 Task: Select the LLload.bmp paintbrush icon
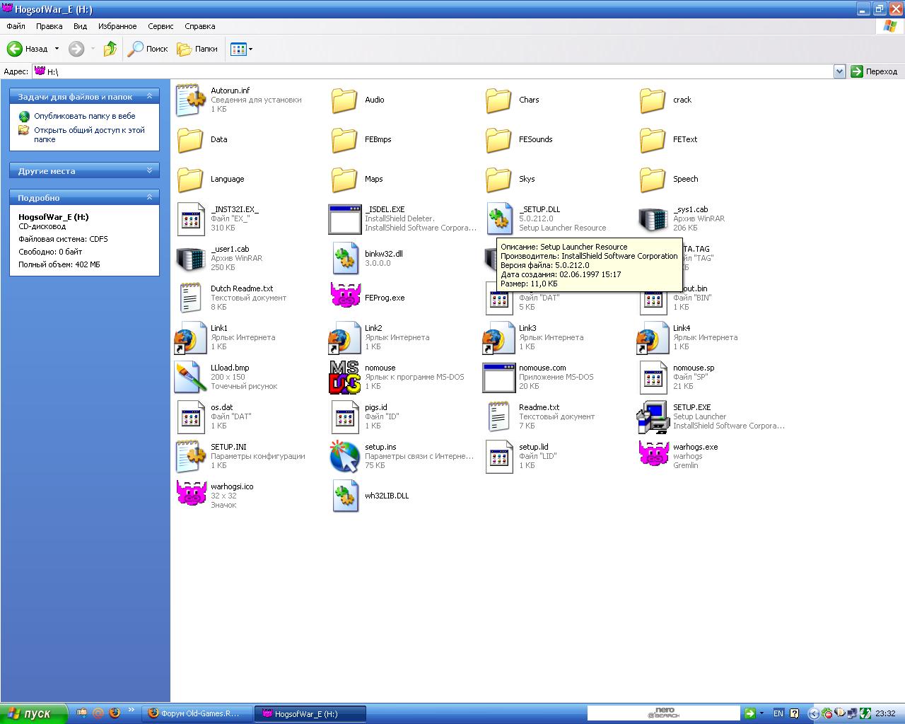point(190,377)
